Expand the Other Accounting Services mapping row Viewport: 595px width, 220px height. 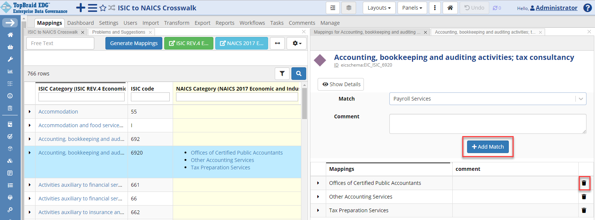pyautogui.click(x=318, y=197)
